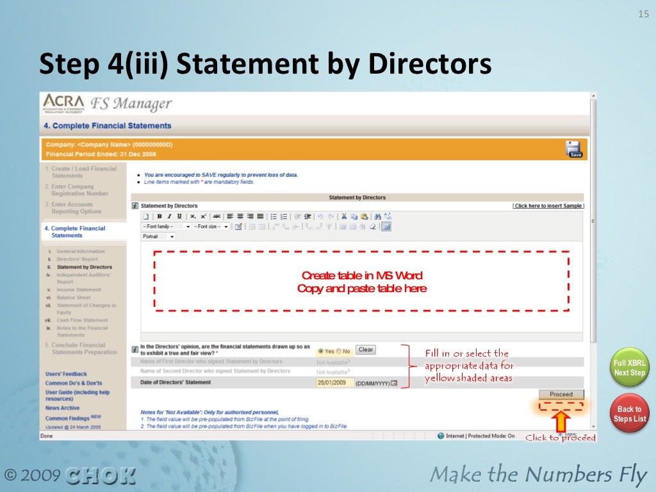Paste with clipboard icon
Viewport: 656px width, 492px height.
(x=365, y=217)
